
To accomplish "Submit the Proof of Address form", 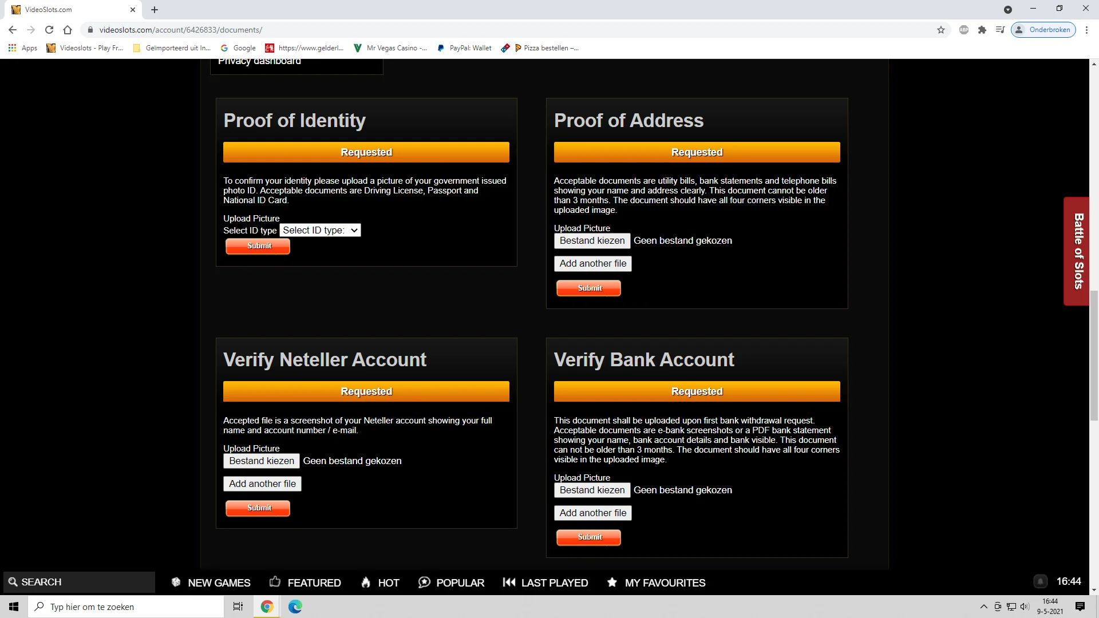I will click(x=588, y=288).
